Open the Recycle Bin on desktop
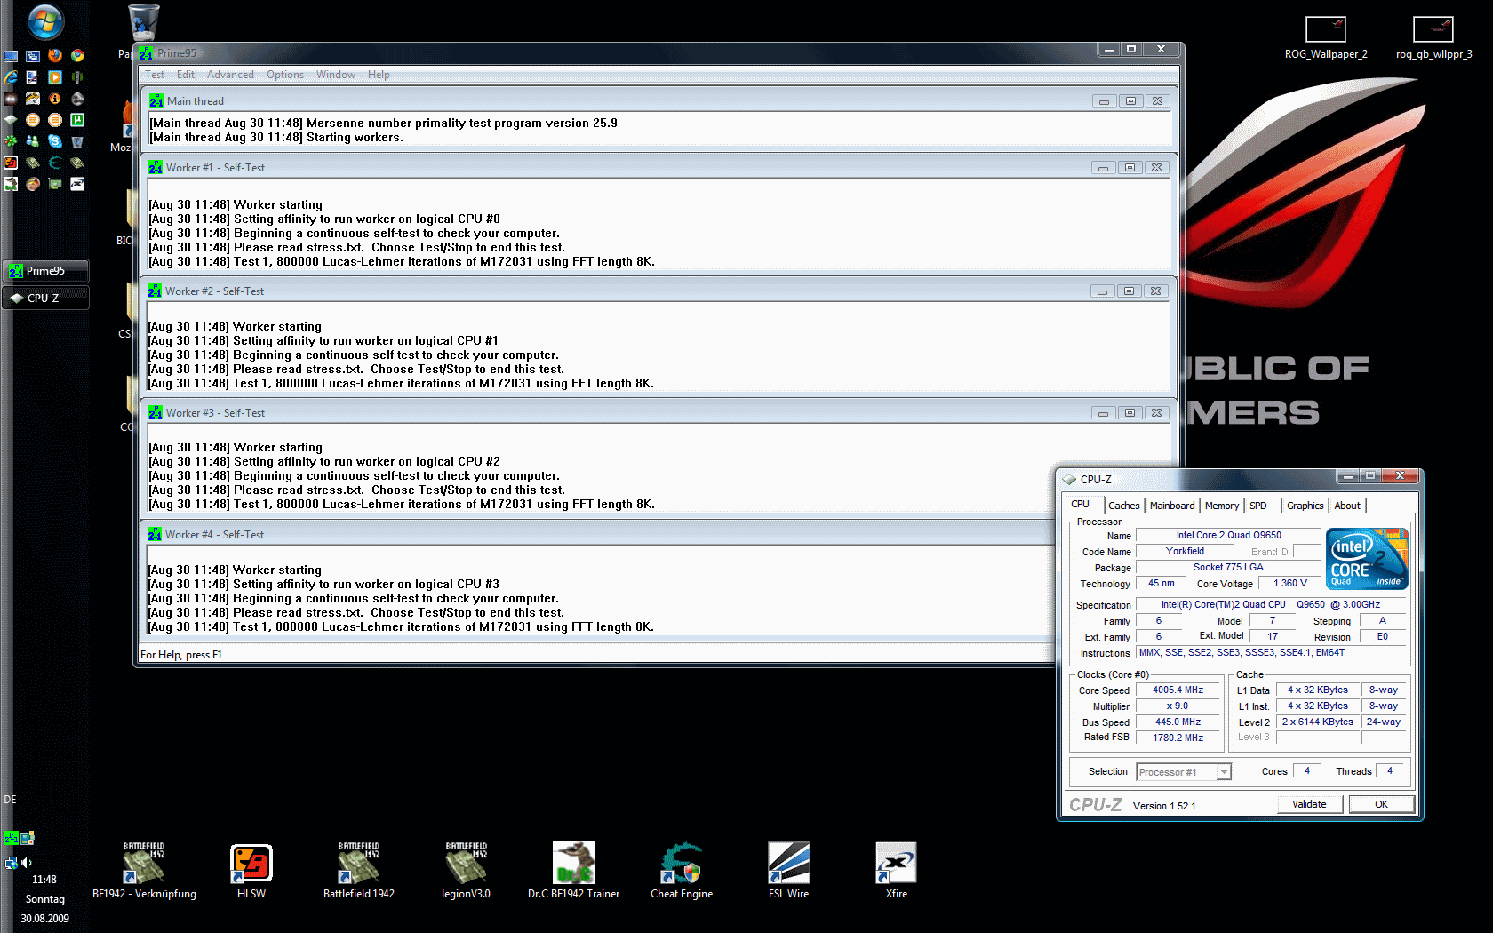Image resolution: width=1493 pixels, height=933 pixels. [x=144, y=21]
